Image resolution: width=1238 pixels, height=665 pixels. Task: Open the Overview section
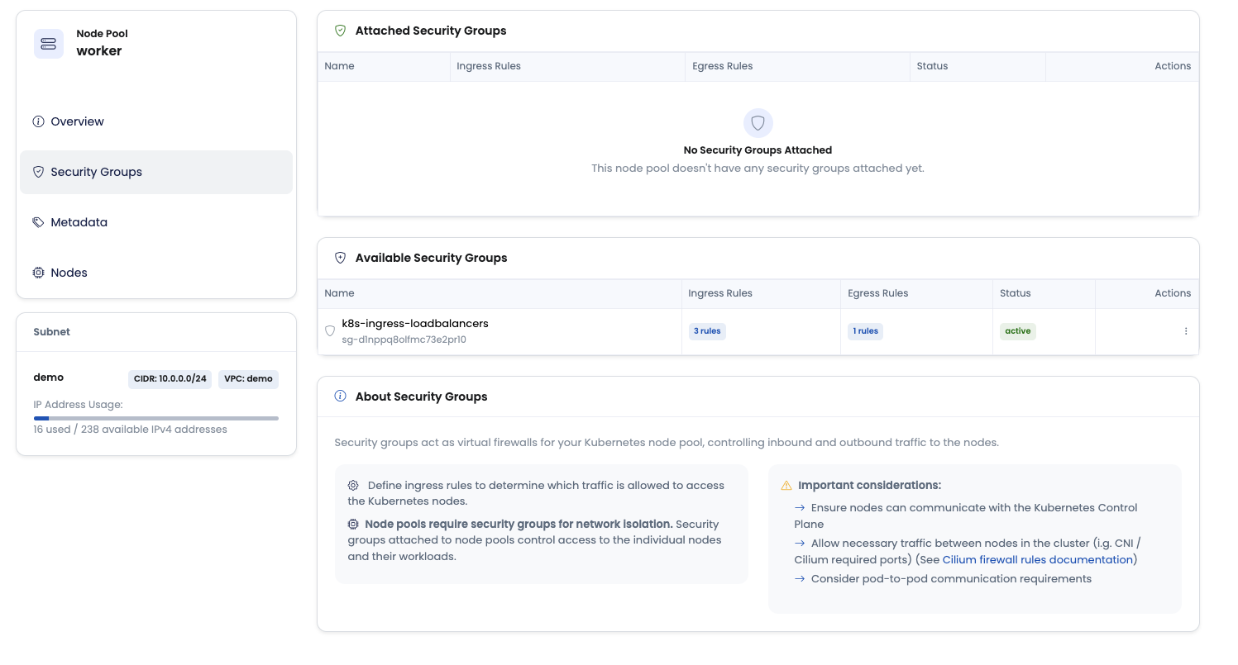77,121
